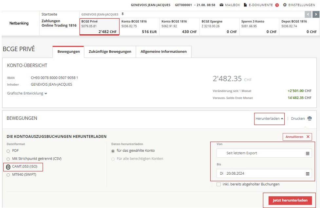Screen dimensions: 320x208
Task: Click the +2'501.00 CHF change value
Action: pyautogui.click(x=299, y=91)
